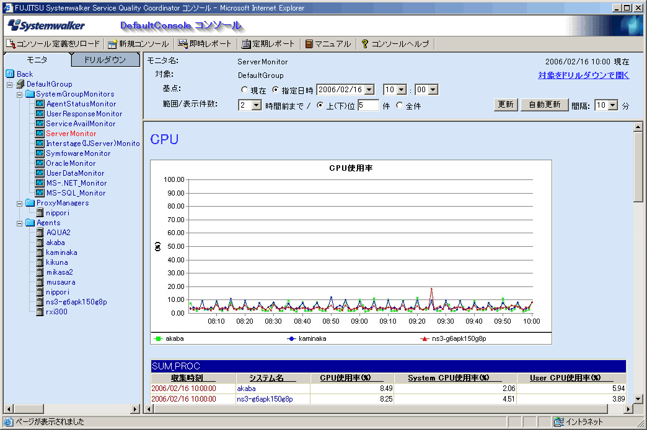Click the Interstage(IJServer)Monitor icon
647x430 pixels.
point(40,144)
